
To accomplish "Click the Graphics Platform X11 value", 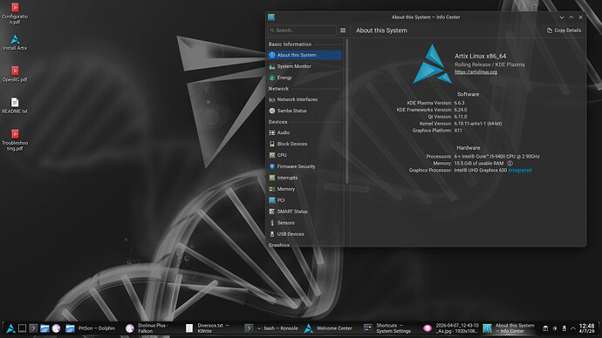I will (x=458, y=131).
